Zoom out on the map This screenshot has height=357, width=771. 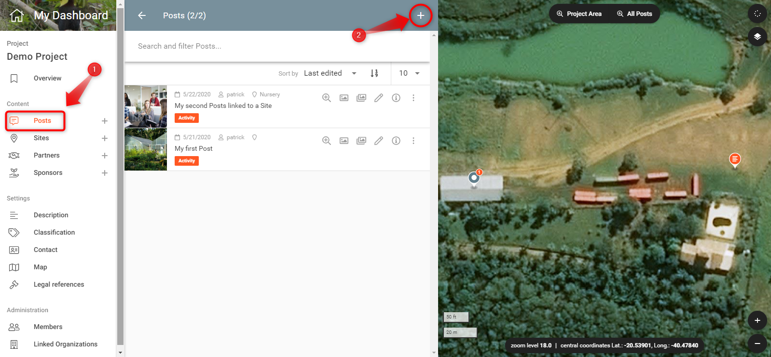pyautogui.click(x=757, y=344)
